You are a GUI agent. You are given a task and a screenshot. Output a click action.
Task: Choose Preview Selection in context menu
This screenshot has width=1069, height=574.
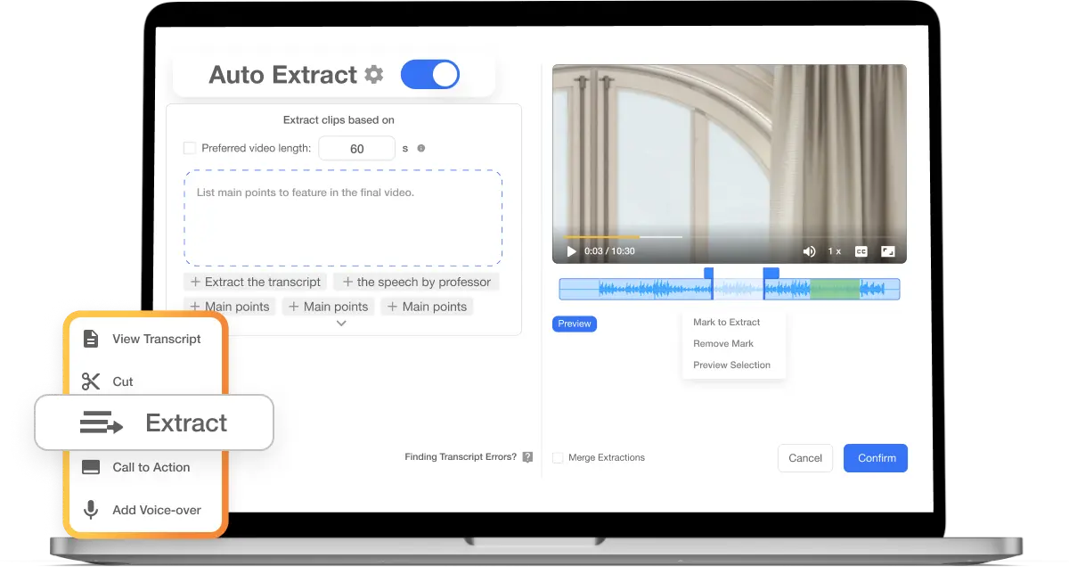732,365
